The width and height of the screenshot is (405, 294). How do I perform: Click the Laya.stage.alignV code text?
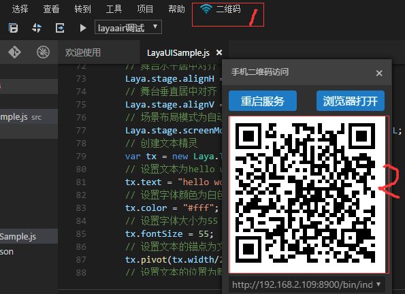pos(169,104)
